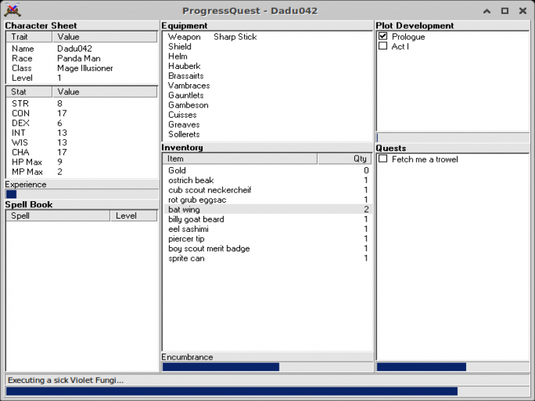
Task: Maximize the ProgressQuest window
Action: pyautogui.click(x=504, y=11)
